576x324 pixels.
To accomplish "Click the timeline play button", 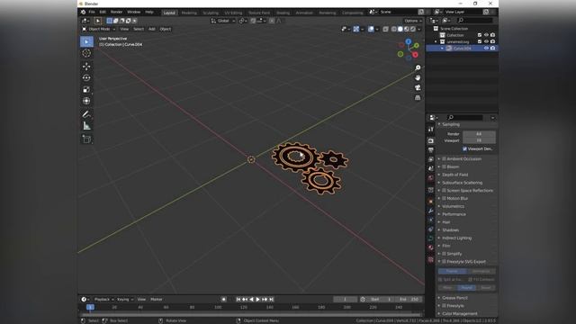I will [258, 300].
